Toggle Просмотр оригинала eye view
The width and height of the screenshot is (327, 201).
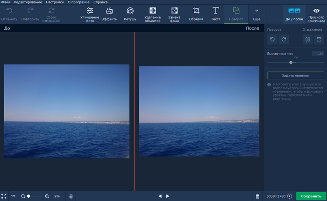click(x=316, y=14)
